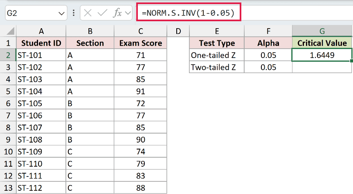Expand the dropdown beside the fx icon
The height and width of the screenshot is (194, 353).
(128, 13)
